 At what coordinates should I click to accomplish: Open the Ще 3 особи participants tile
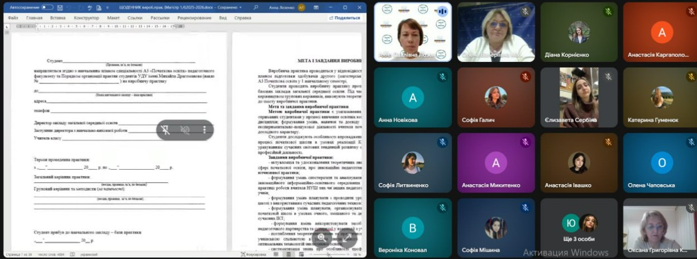click(x=579, y=228)
